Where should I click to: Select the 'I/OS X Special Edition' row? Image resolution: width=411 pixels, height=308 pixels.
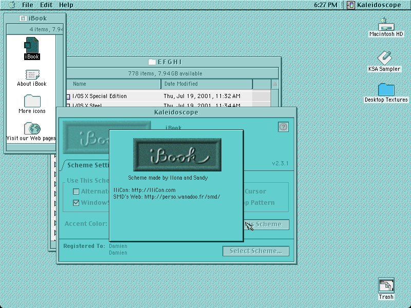click(169, 96)
